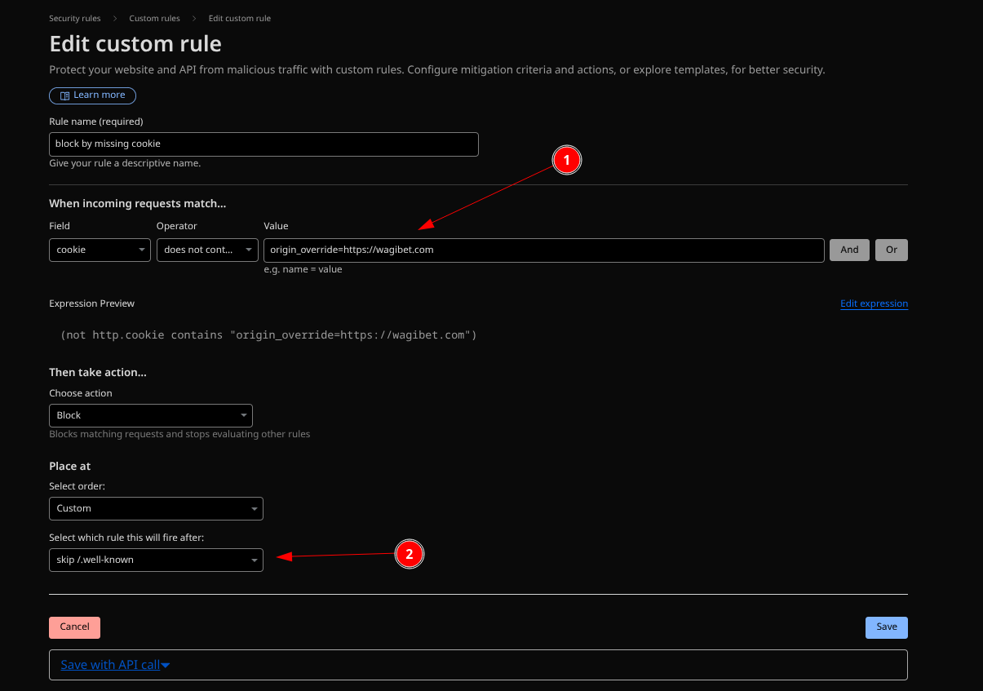Viewport: 983px width, 691px height.
Task: Click the chevron on the Field dropdown
Action: 142,250
